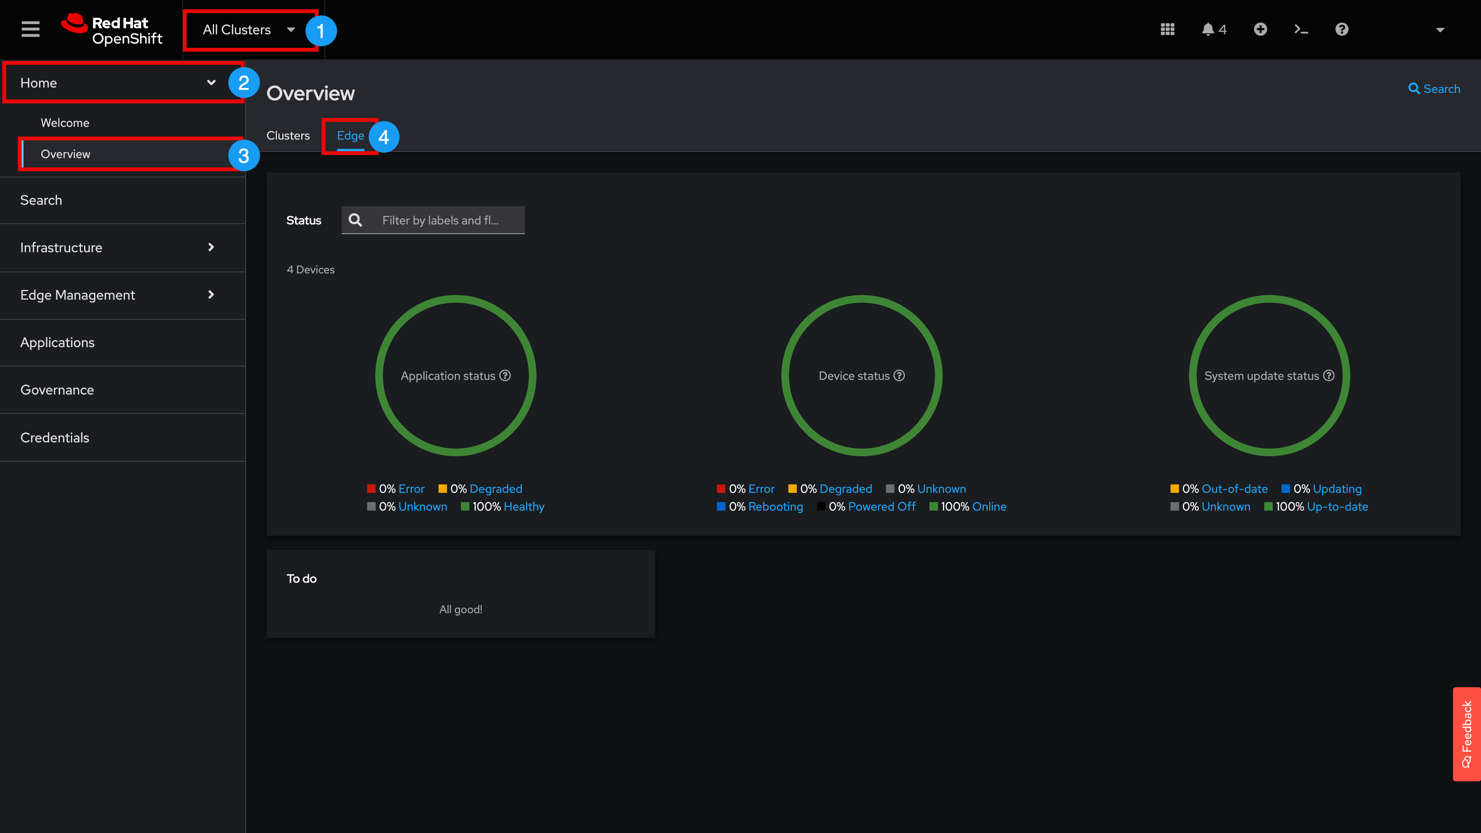The height and width of the screenshot is (833, 1481).
Task: Toggle the hamburger navigation menu
Action: (x=30, y=29)
